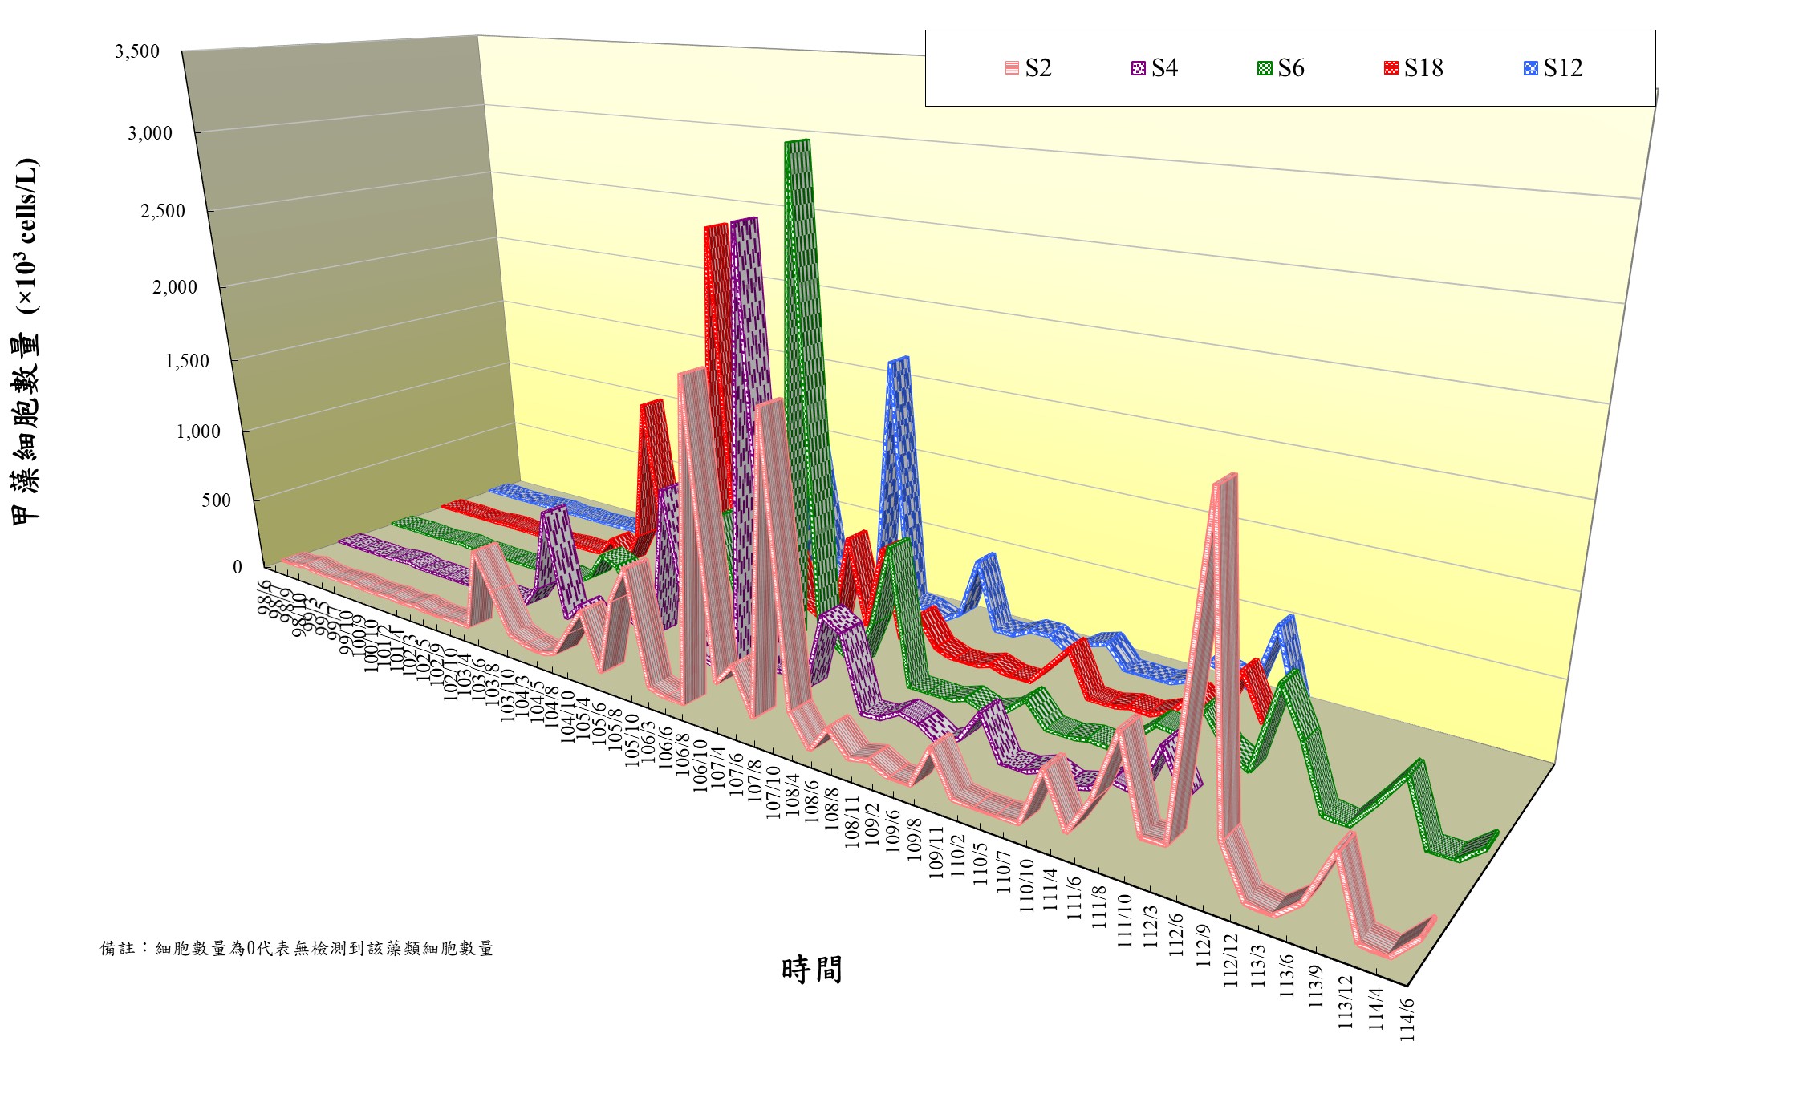Click the 3,500 y-axis value label
Screen dimensions: 1815x1102
(137, 51)
